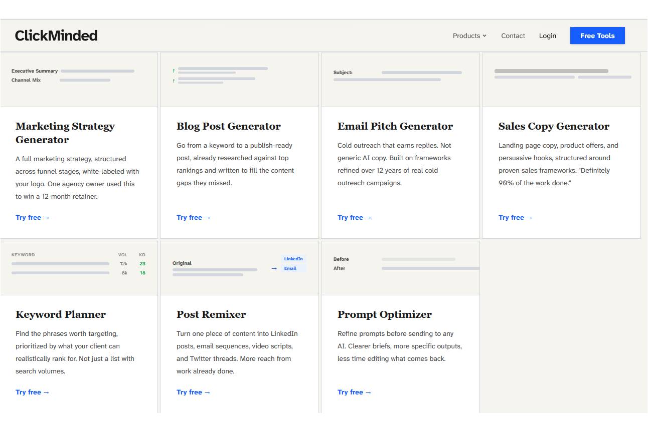Click the Login menu item
648x431 pixels.
click(547, 36)
